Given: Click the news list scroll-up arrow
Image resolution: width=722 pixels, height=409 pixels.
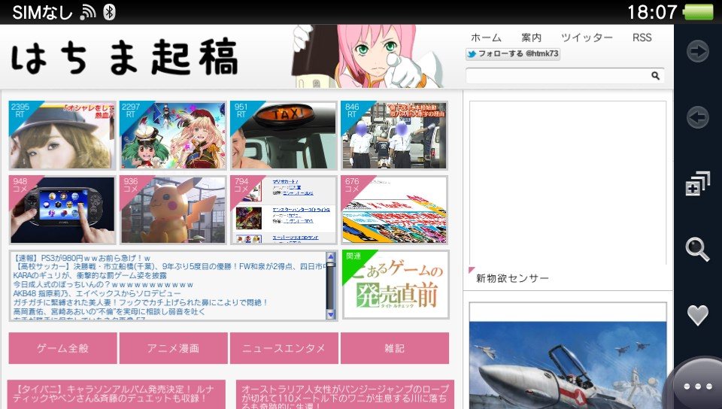Looking at the screenshot, I should (x=331, y=256).
